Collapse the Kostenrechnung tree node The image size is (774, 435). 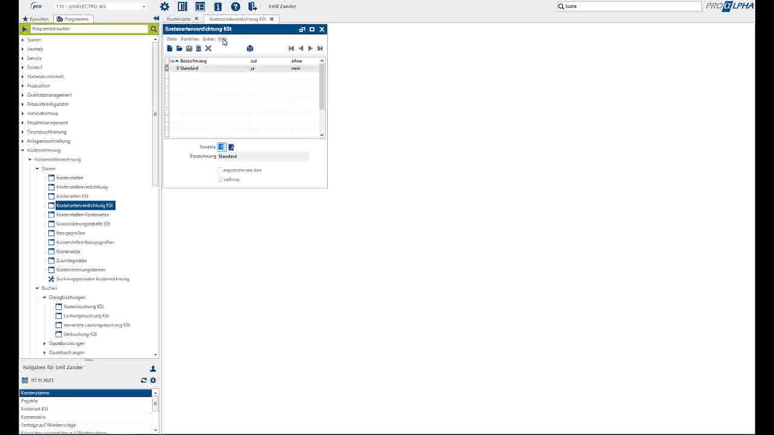click(x=23, y=150)
